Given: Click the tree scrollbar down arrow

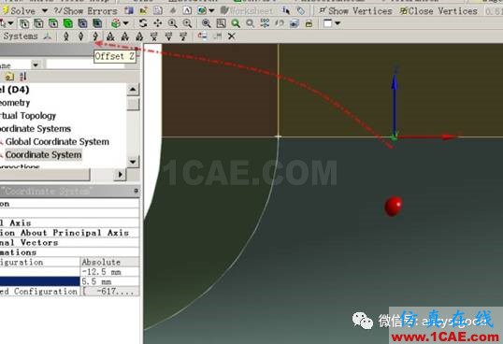Looking at the screenshot, I should coord(133,162).
